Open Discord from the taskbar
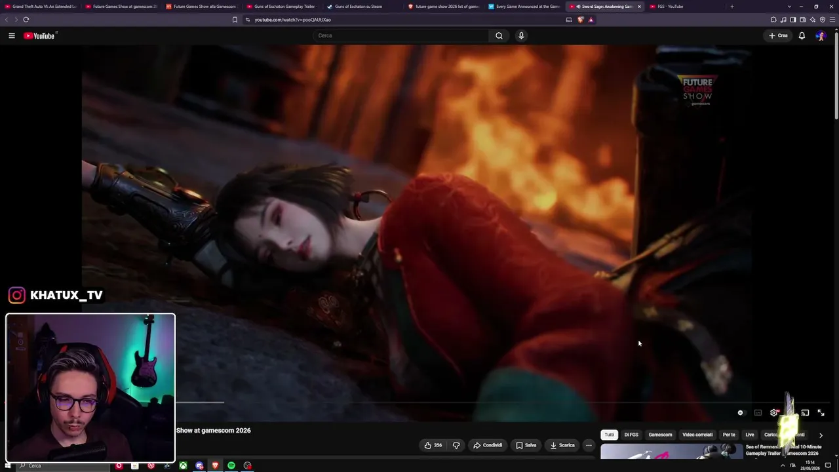The width and height of the screenshot is (839, 472). pos(199,465)
